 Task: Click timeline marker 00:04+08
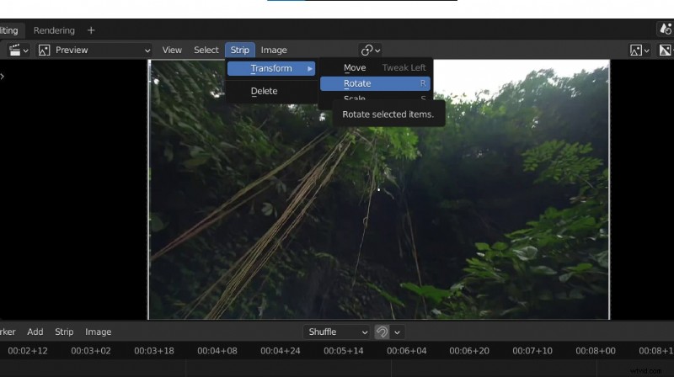tap(217, 351)
